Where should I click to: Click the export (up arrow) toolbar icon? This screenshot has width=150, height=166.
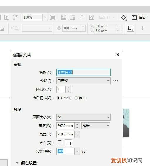click(x=7, y=17)
